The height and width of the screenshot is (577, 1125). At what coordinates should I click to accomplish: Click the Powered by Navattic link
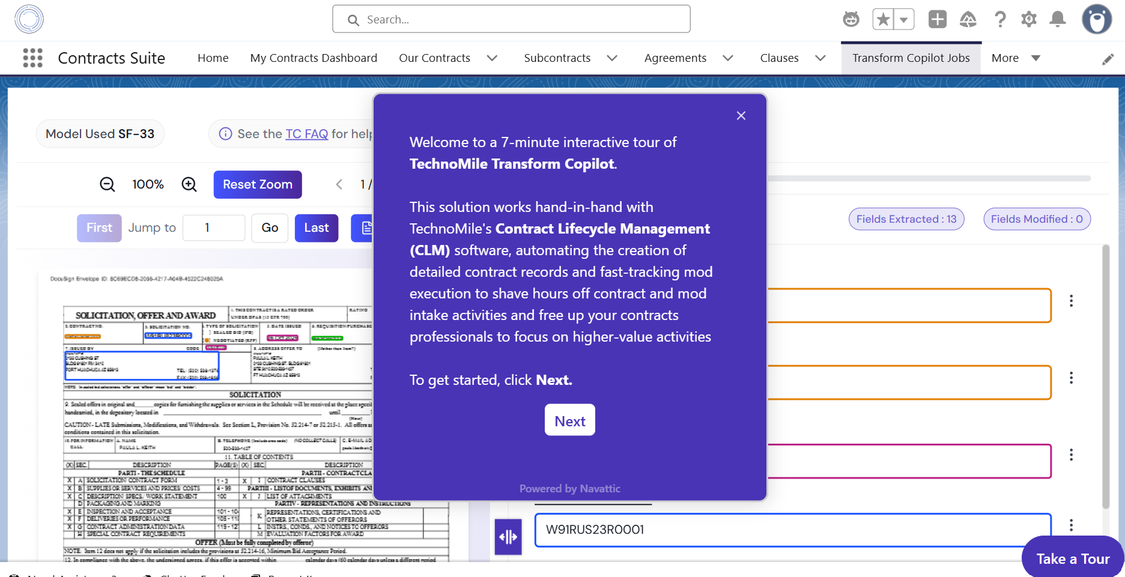(570, 489)
